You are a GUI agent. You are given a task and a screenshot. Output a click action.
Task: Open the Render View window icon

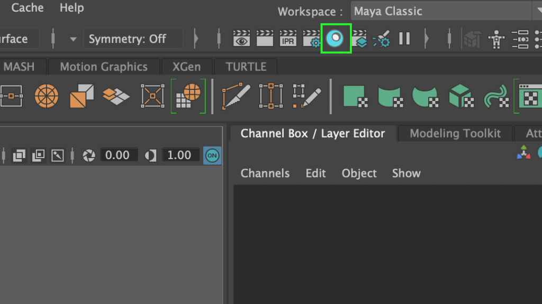tap(241, 39)
